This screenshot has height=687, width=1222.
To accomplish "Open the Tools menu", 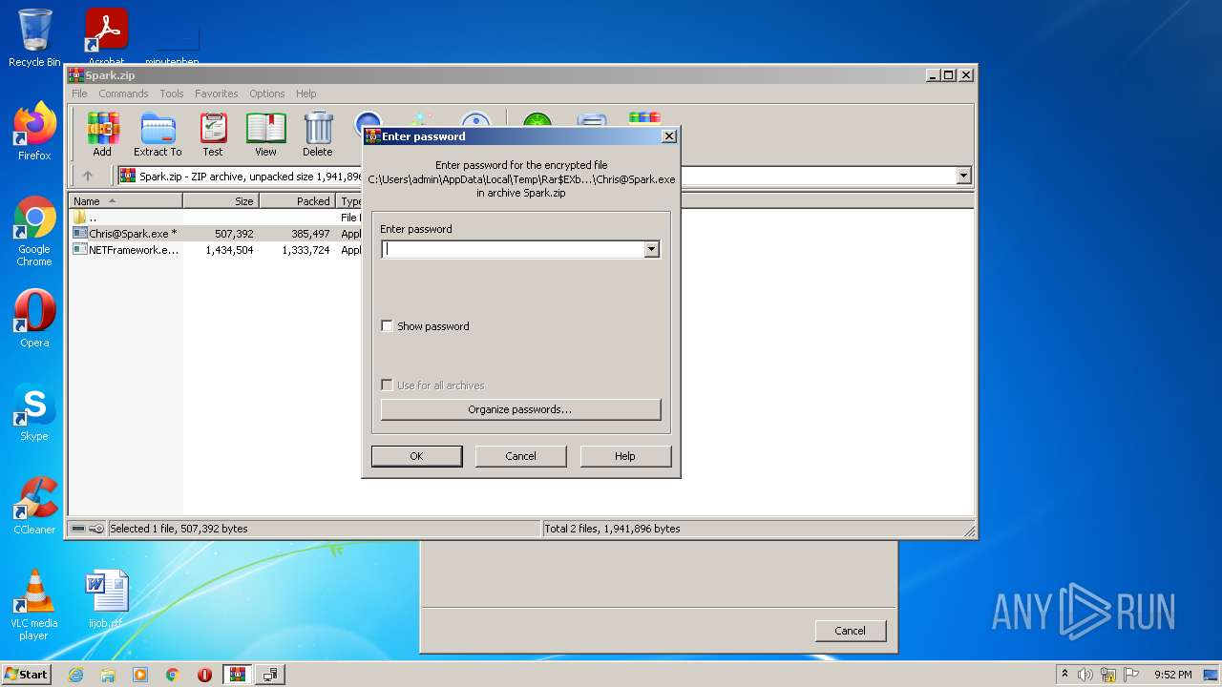I will click(x=172, y=94).
